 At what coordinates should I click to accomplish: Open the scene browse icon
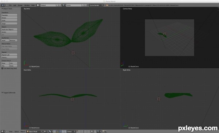point(64,5)
